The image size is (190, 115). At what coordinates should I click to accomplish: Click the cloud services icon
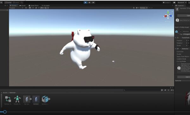[174, 3]
